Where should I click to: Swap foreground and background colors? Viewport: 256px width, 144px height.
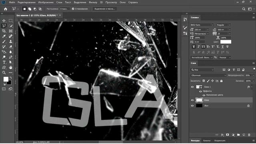pos(11,78)
